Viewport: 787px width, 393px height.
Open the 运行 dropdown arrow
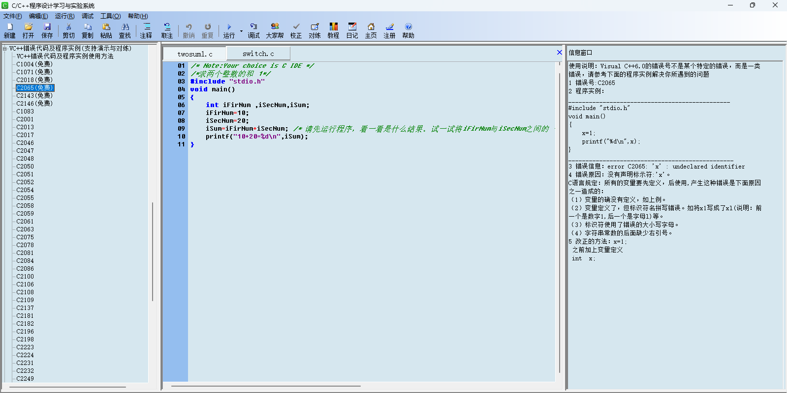tap(241, 31)
